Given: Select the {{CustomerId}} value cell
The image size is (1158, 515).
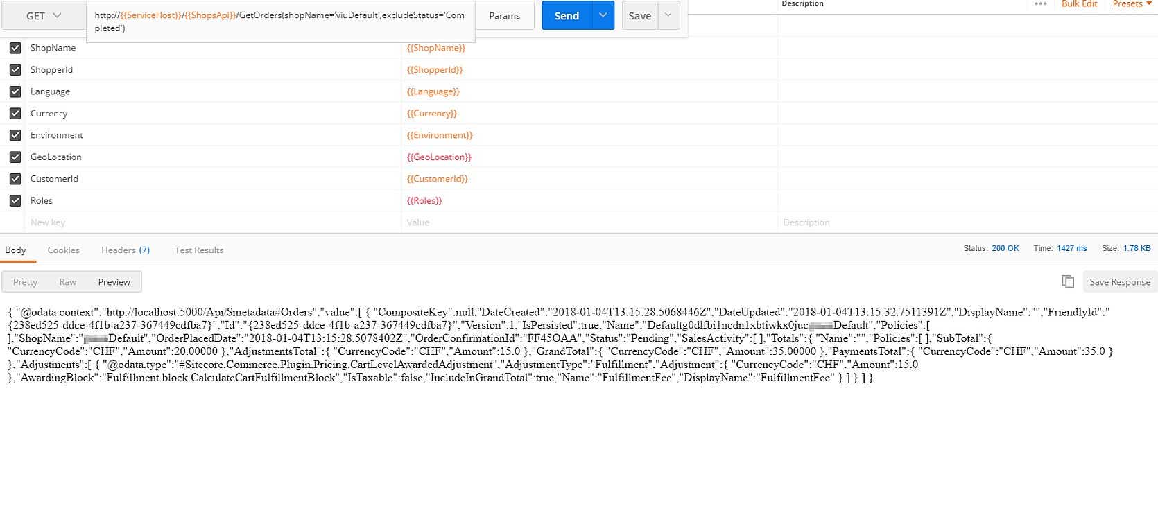Looking at the screenshot, I should point(589,179).
